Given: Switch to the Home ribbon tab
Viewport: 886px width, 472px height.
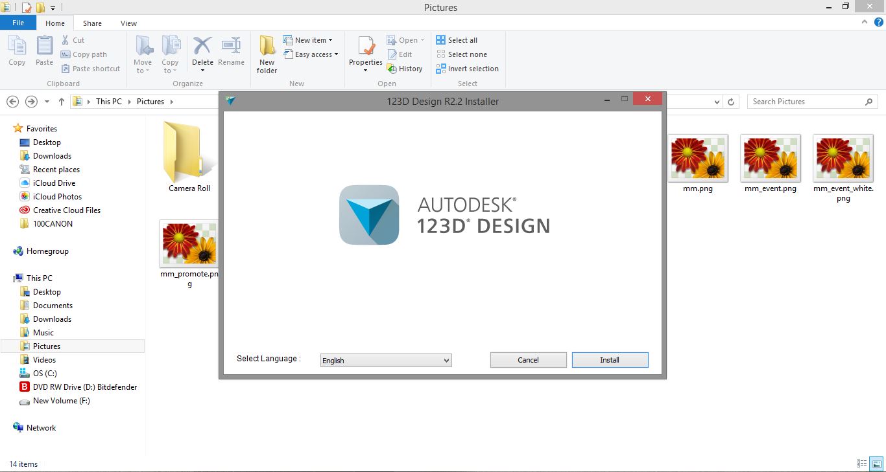Looking at the screenshot, I should 55,23.
